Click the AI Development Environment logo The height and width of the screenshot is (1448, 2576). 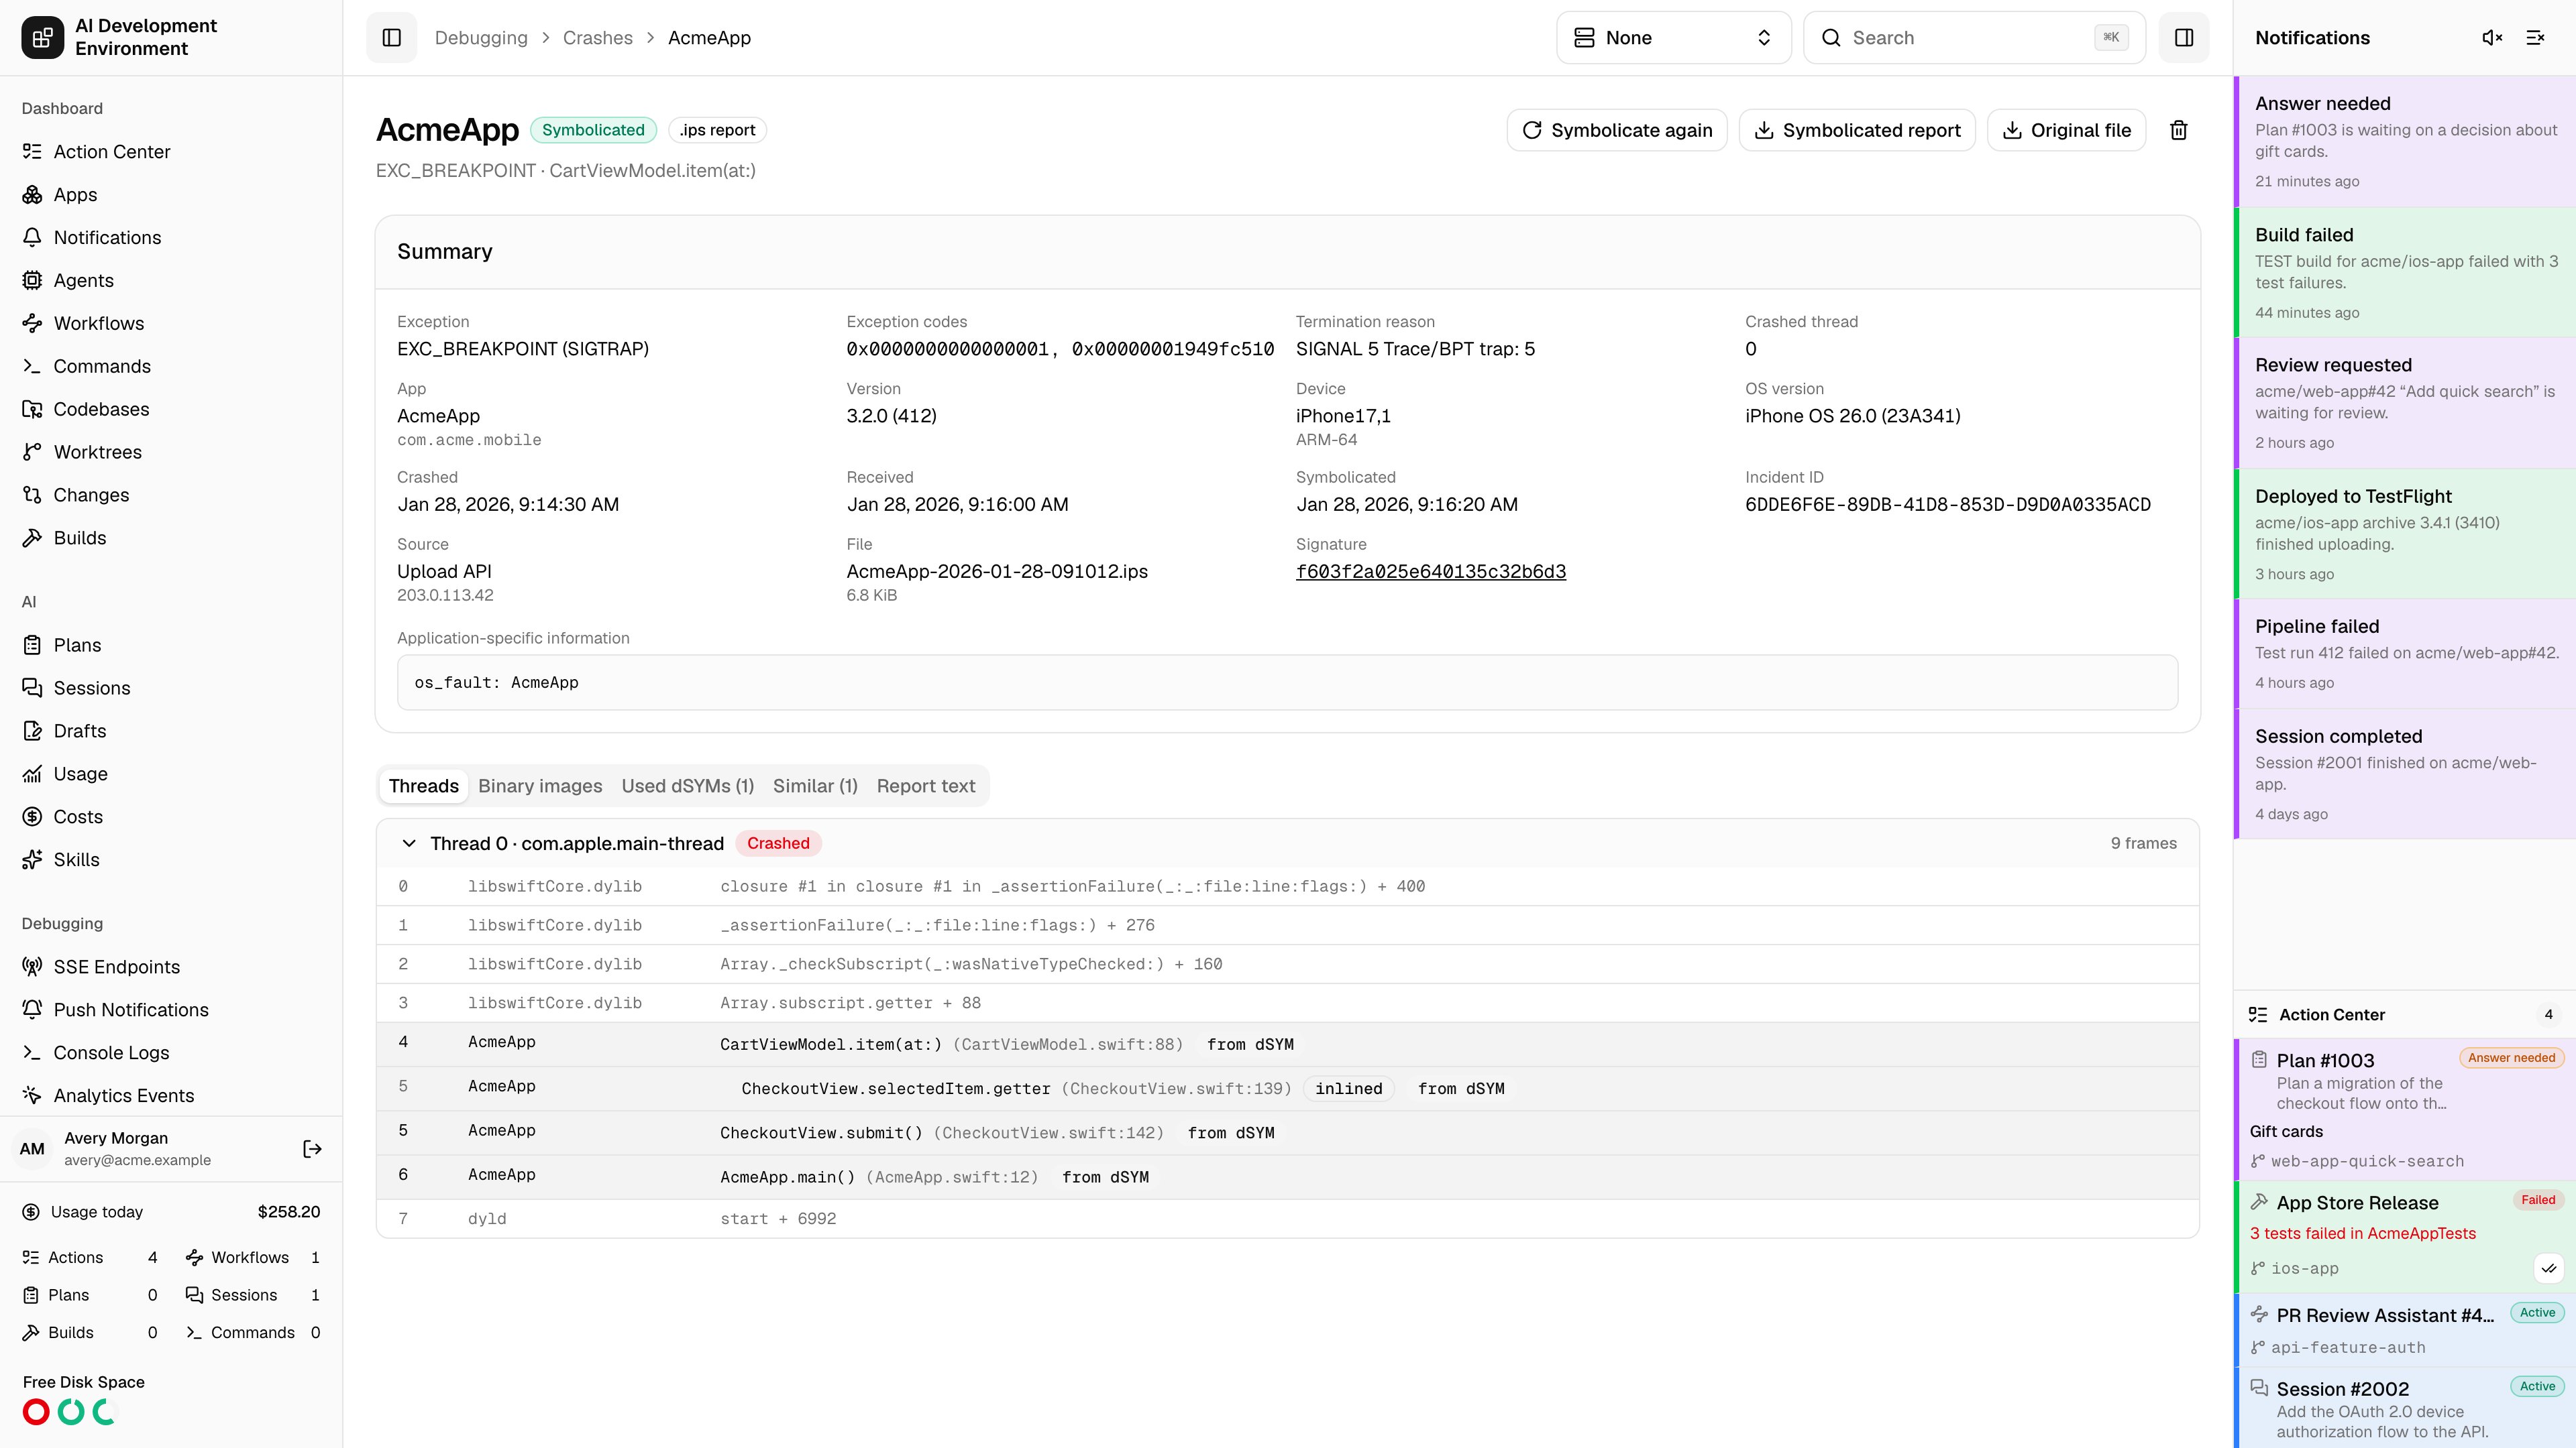(x=42, y=38)
